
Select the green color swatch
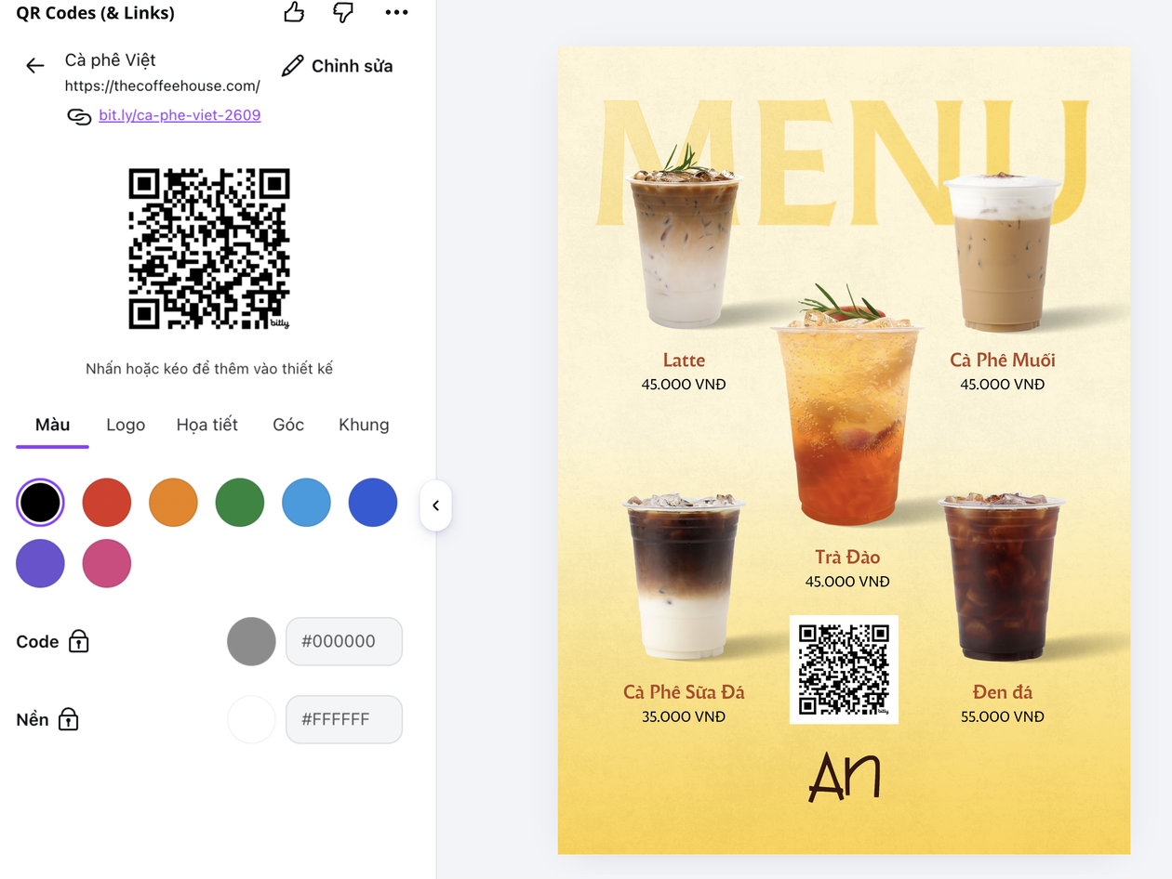point(240,503)
